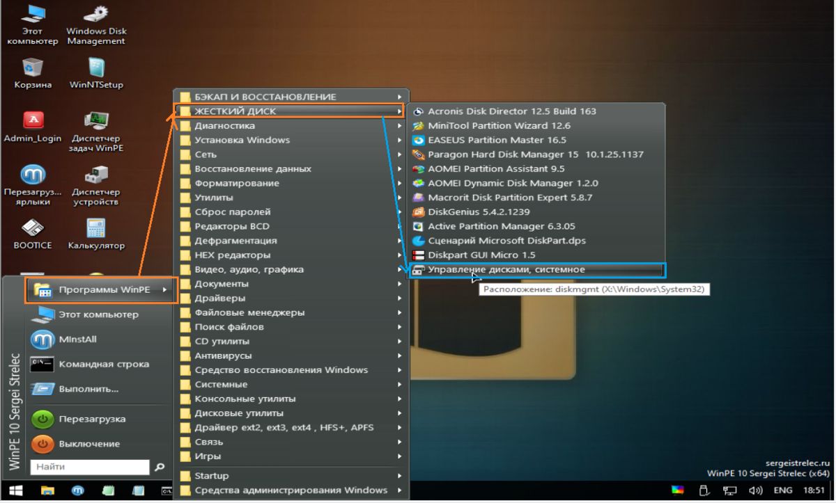Click Перезагрузить ярлыки desktop icon
This screenshot has height=503, width=836.
click(33, 184)
